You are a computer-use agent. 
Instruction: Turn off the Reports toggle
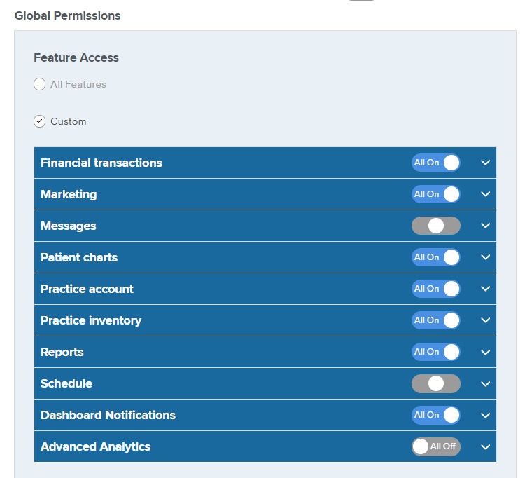pyautogui.click(x=436, y=352)
